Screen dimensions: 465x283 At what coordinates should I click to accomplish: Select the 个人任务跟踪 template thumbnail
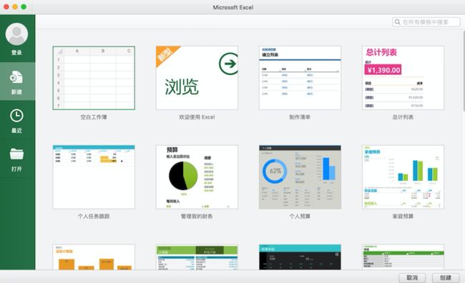(94, 177)
